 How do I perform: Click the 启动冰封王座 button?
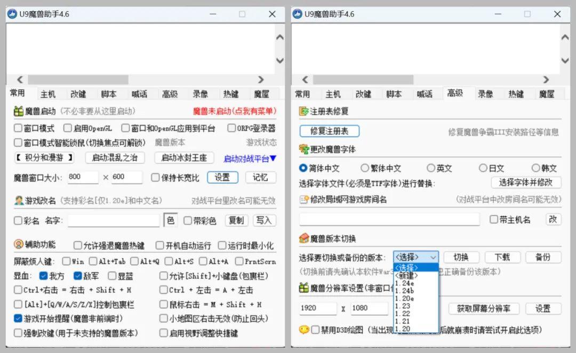(x=184, y=158)
